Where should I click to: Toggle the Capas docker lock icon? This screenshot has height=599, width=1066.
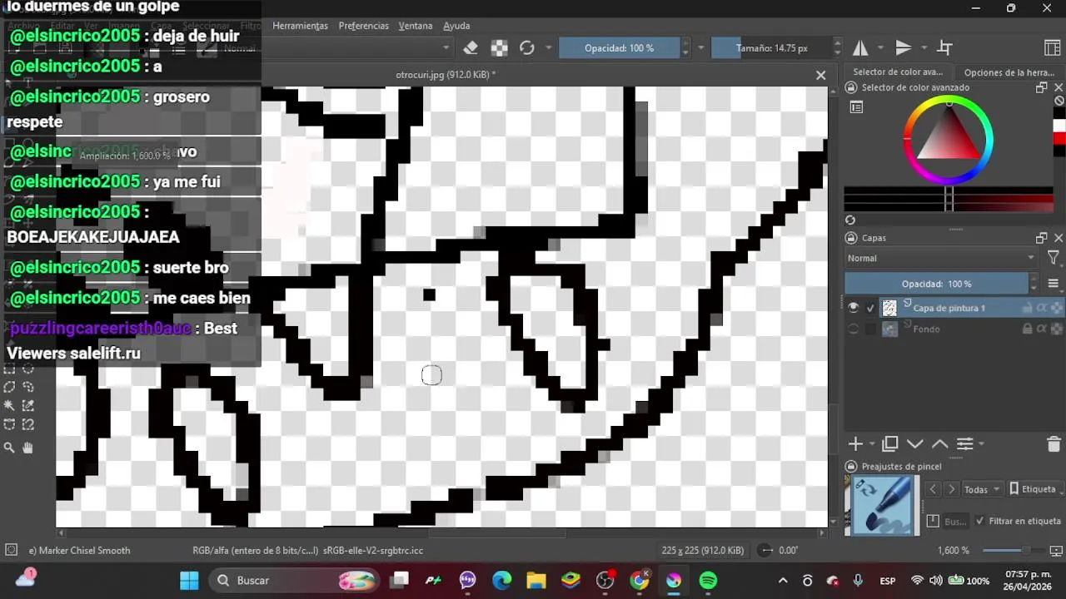[851, 238]
